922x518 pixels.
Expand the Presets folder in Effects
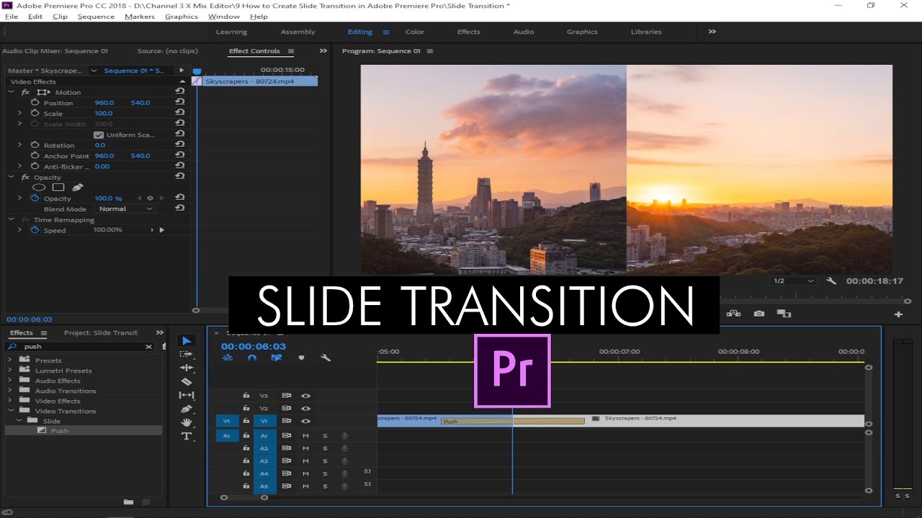pyautogui.click(x=10, y=360)
